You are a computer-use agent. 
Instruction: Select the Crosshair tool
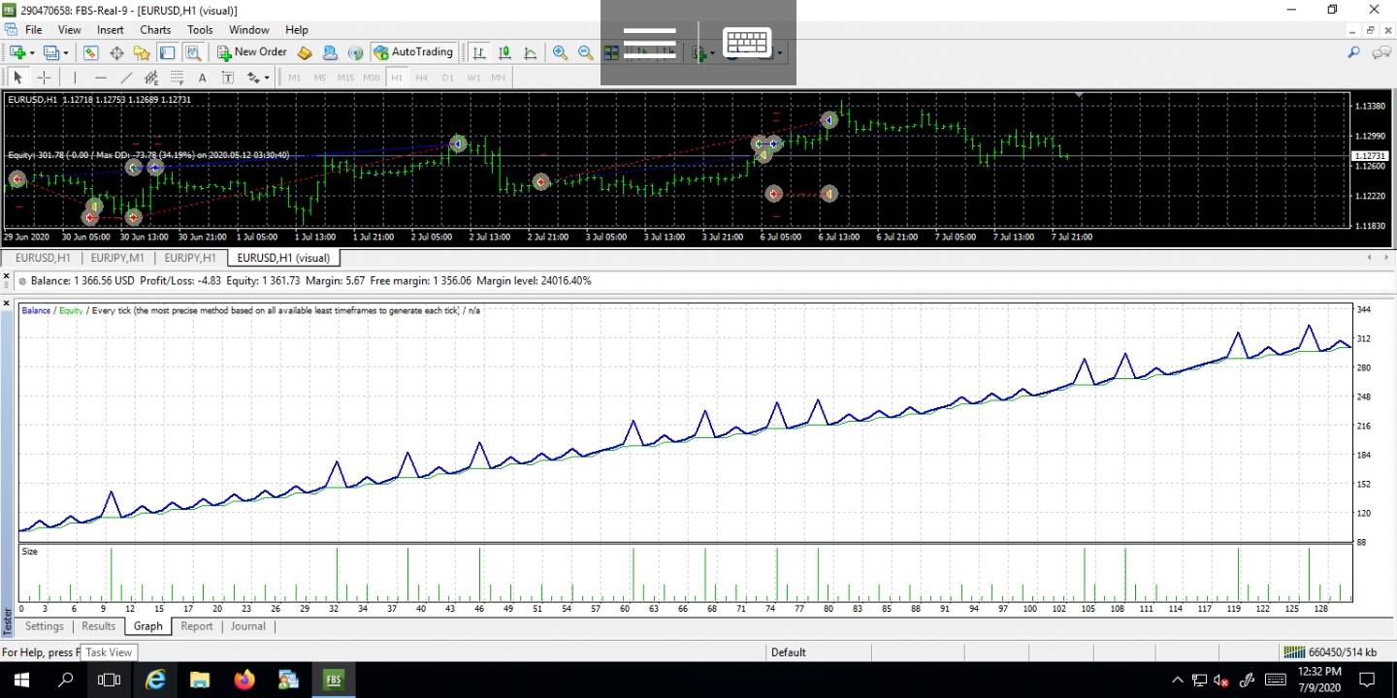(44, 78)
